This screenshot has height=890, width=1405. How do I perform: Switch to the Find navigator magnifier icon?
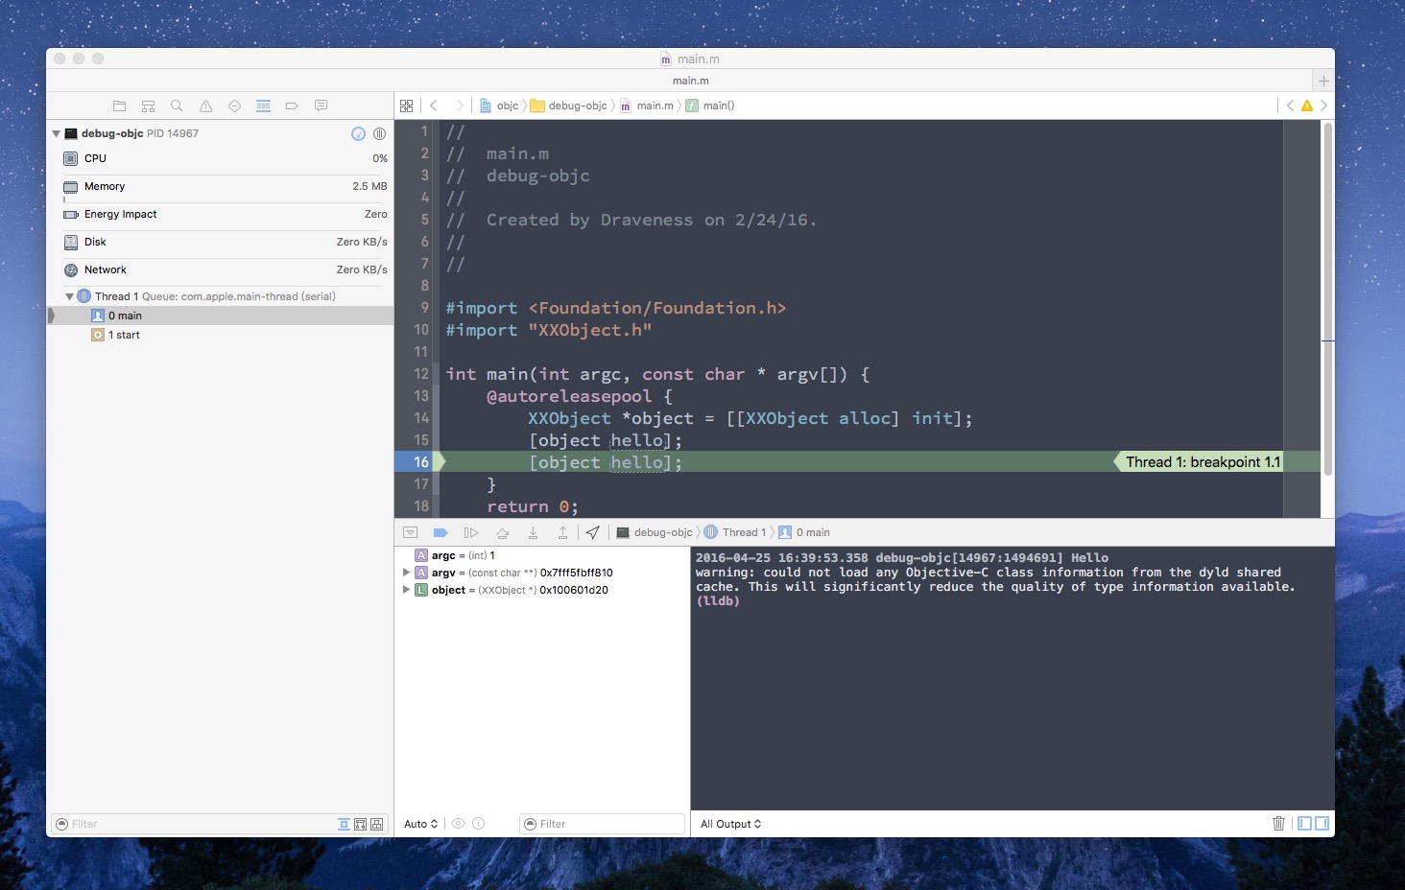pos(177,105)
